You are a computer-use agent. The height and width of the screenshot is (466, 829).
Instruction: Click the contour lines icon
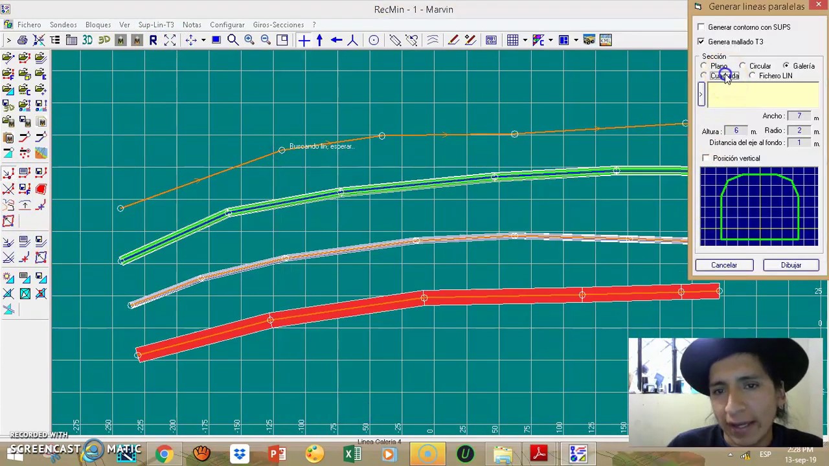click(x=433, y=40)
